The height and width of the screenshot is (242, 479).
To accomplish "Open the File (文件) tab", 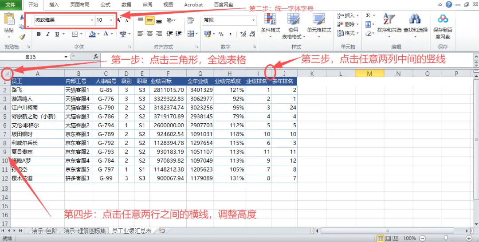I will click(11, 4).
